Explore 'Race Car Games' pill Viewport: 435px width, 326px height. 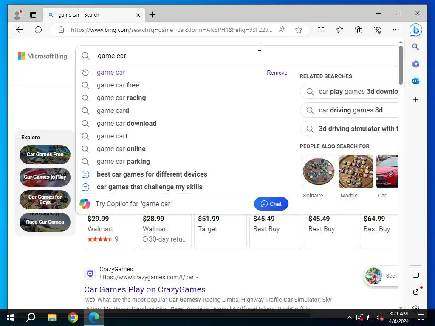(45, 222)
